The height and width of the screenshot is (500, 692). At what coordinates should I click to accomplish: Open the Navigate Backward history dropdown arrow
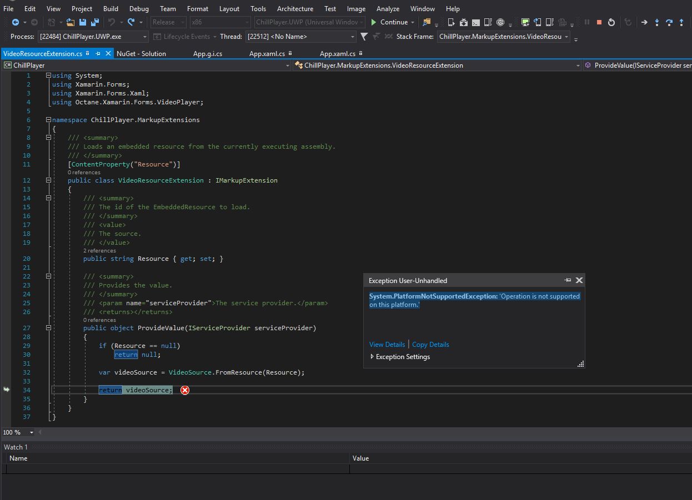26,22
